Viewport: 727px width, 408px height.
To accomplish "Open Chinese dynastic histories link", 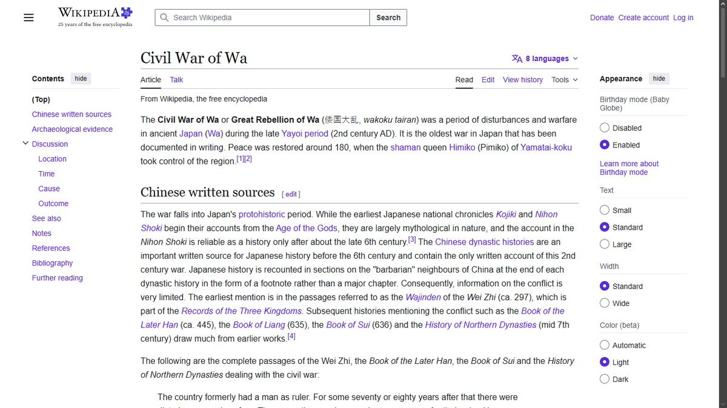I will coord(483,242).
